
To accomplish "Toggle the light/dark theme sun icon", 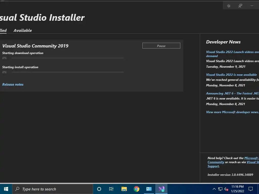I will [229, 6].
